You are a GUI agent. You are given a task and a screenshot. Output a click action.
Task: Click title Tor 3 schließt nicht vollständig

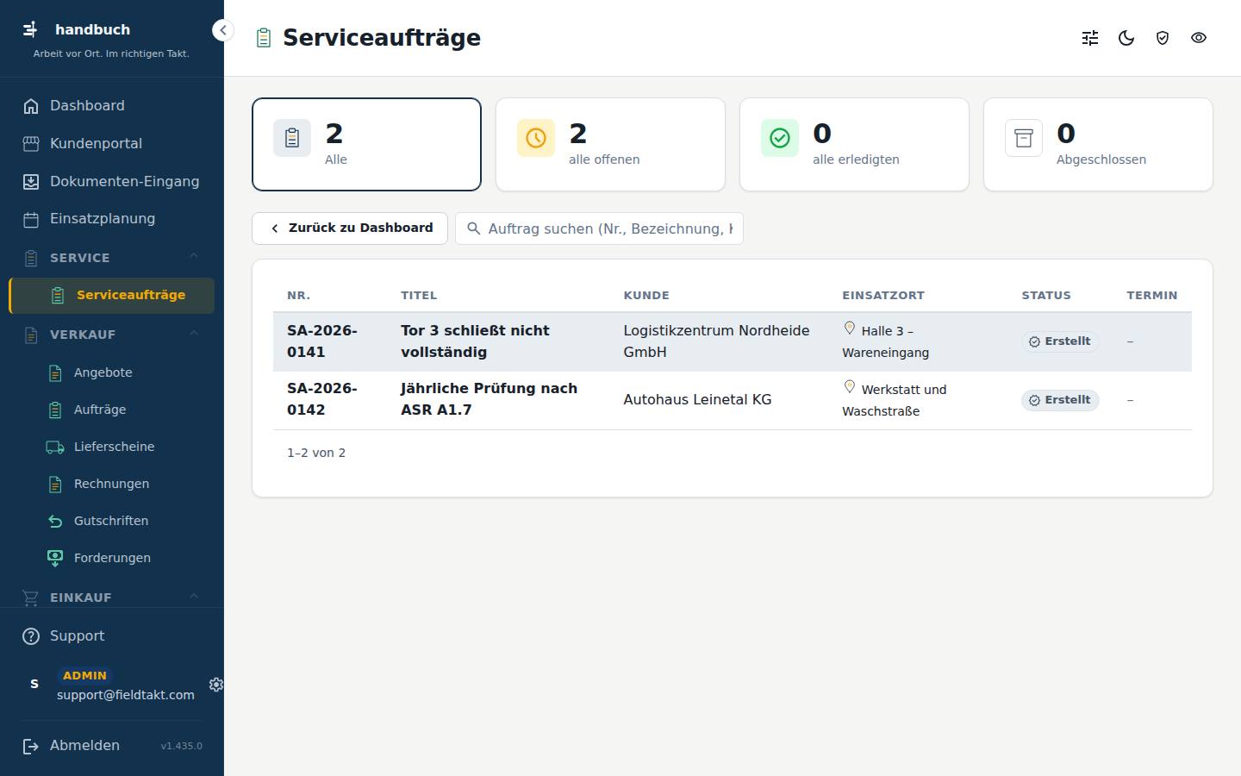coord(475,341)
